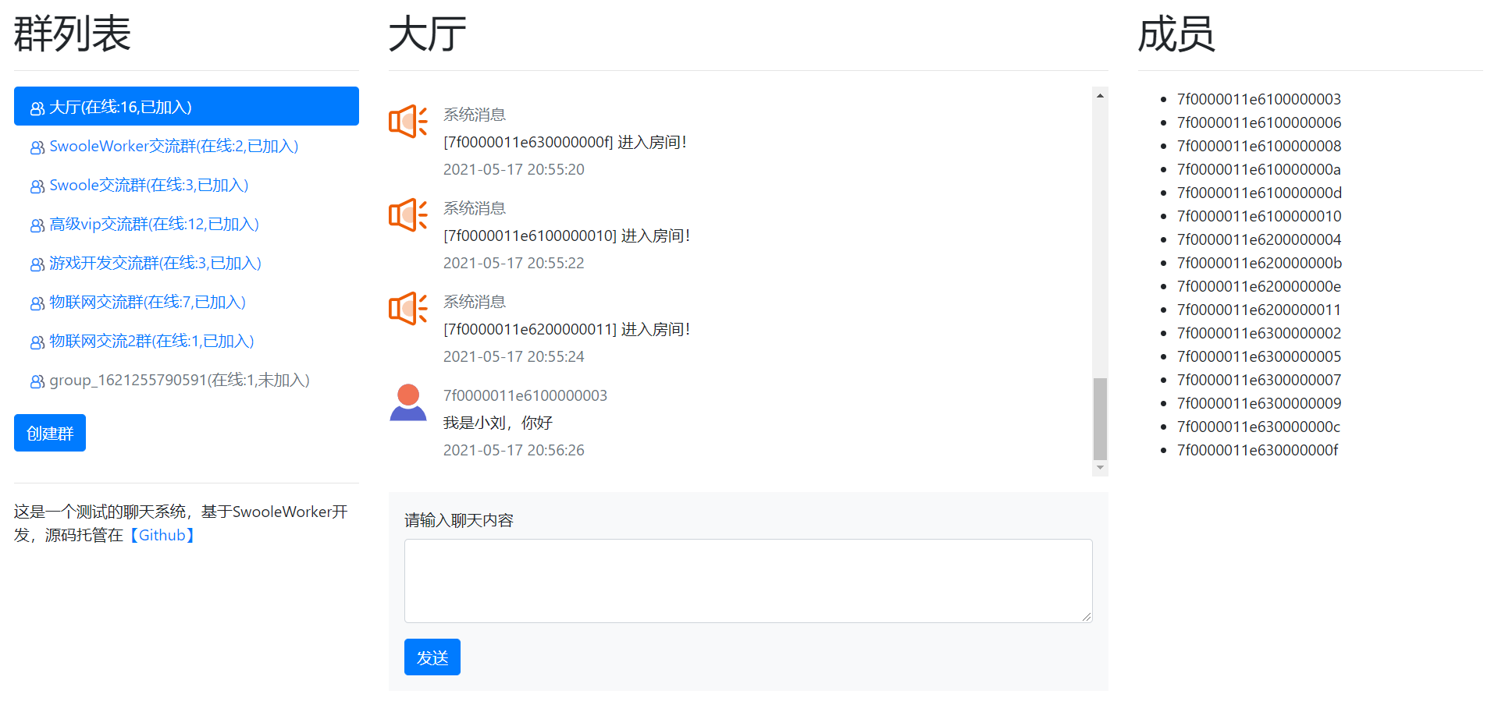Screen dimensions: 1498x719
Task: Click 创建群 button
Action: pyautogui.click(x=50, y=433)
